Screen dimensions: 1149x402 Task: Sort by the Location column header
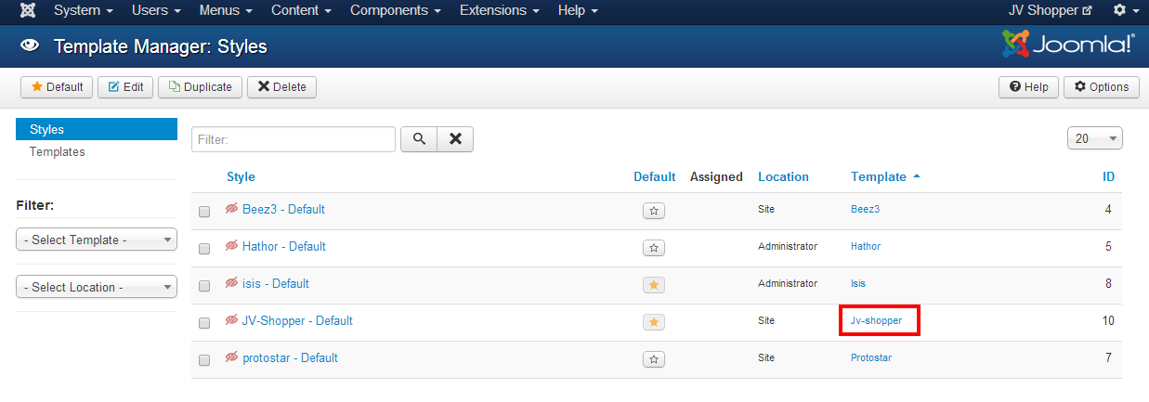(x=783, y=176)
